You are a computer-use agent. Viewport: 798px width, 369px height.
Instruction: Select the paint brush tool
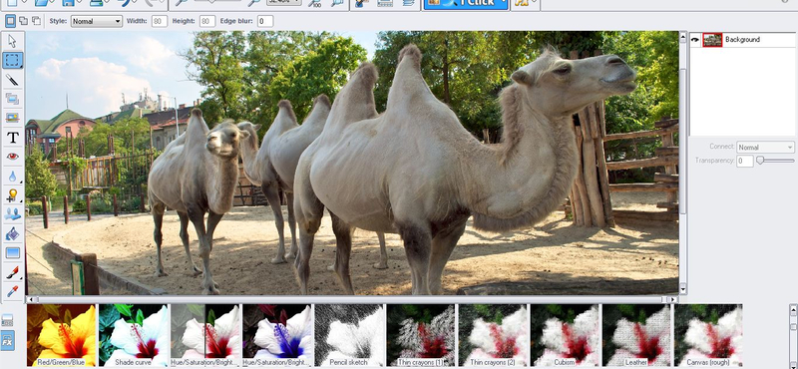click(x=12, y=272)
